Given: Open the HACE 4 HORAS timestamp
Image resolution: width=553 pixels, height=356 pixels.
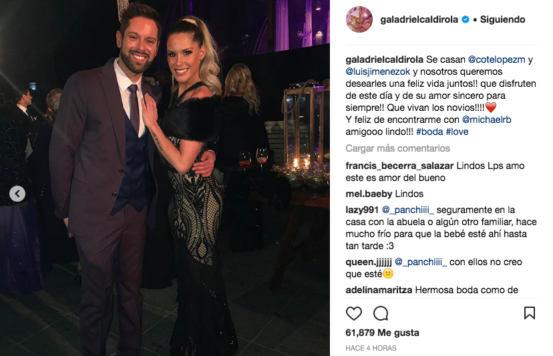Looking at the screenshot, I should click(371, 348).
